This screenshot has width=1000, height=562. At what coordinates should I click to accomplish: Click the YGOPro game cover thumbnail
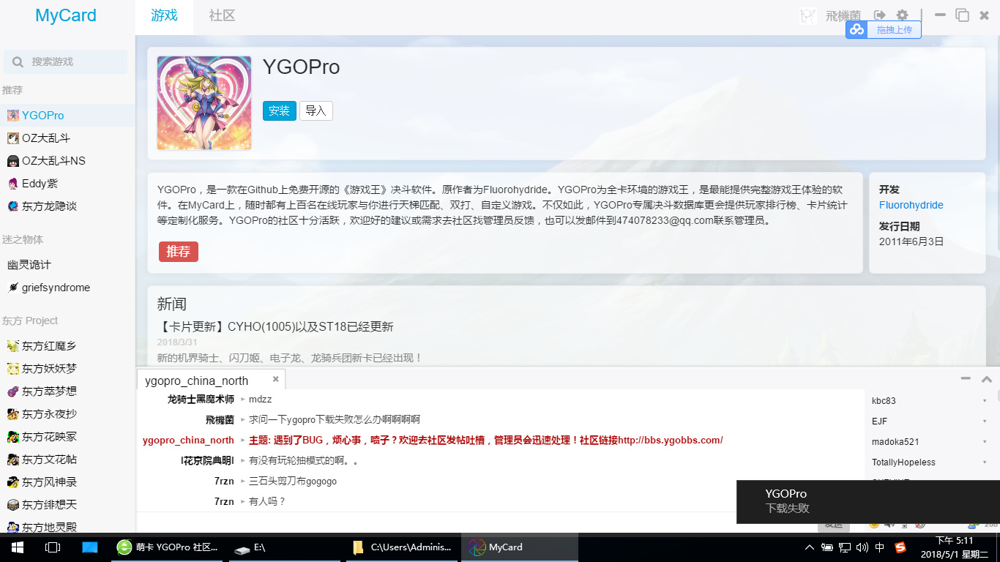204,103
